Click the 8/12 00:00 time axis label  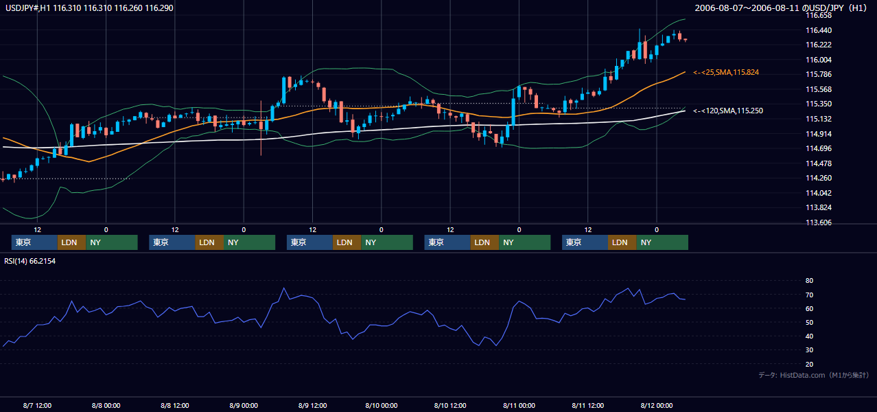(657, 405)
